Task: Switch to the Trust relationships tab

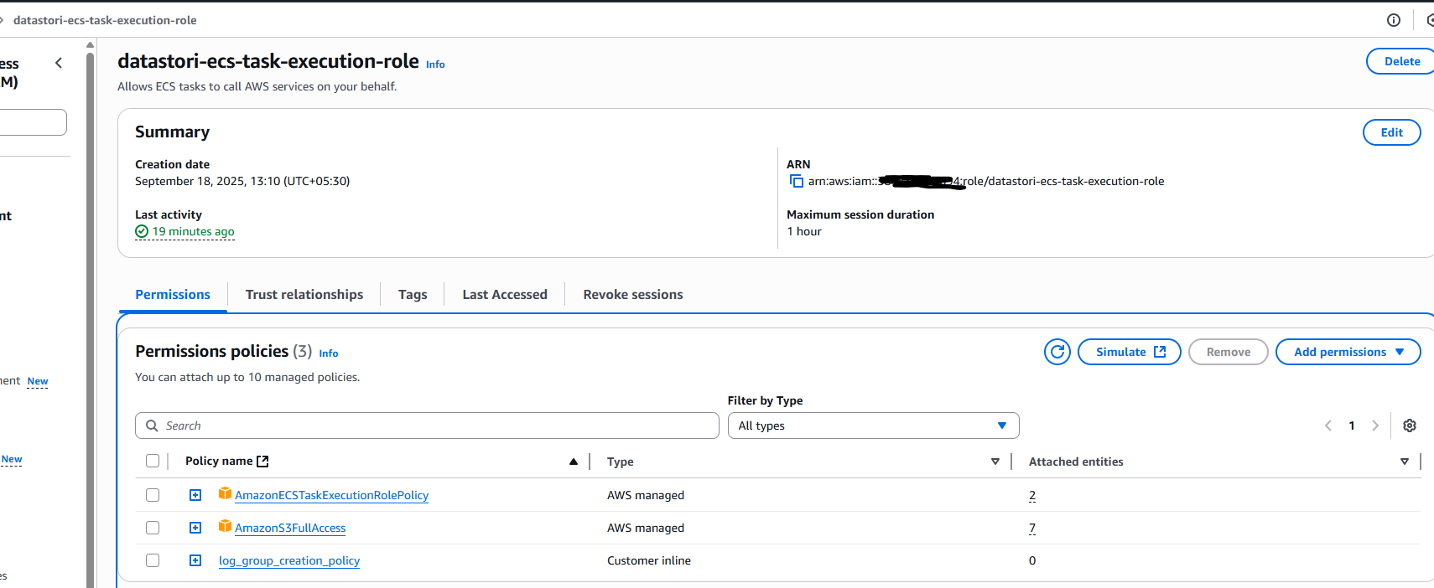Action: click(x=304, y=295)
